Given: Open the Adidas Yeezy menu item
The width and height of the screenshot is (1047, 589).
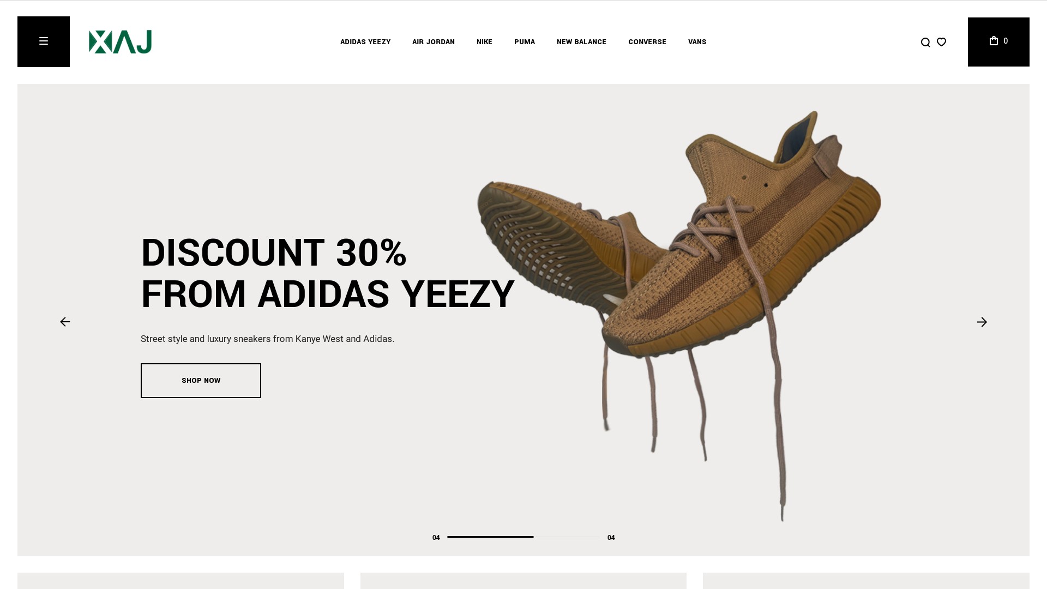Looking at the screenshot, I should 365,42.
